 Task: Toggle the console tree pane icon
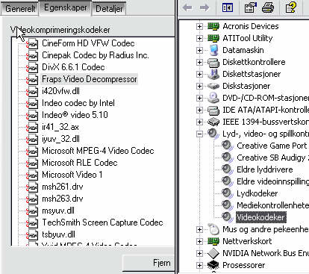[x=228, y=7]
